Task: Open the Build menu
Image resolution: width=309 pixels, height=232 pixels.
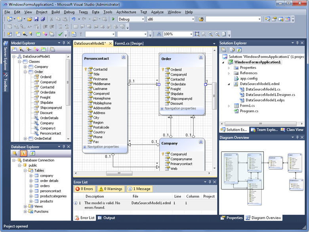Action: tap(55, 12)
